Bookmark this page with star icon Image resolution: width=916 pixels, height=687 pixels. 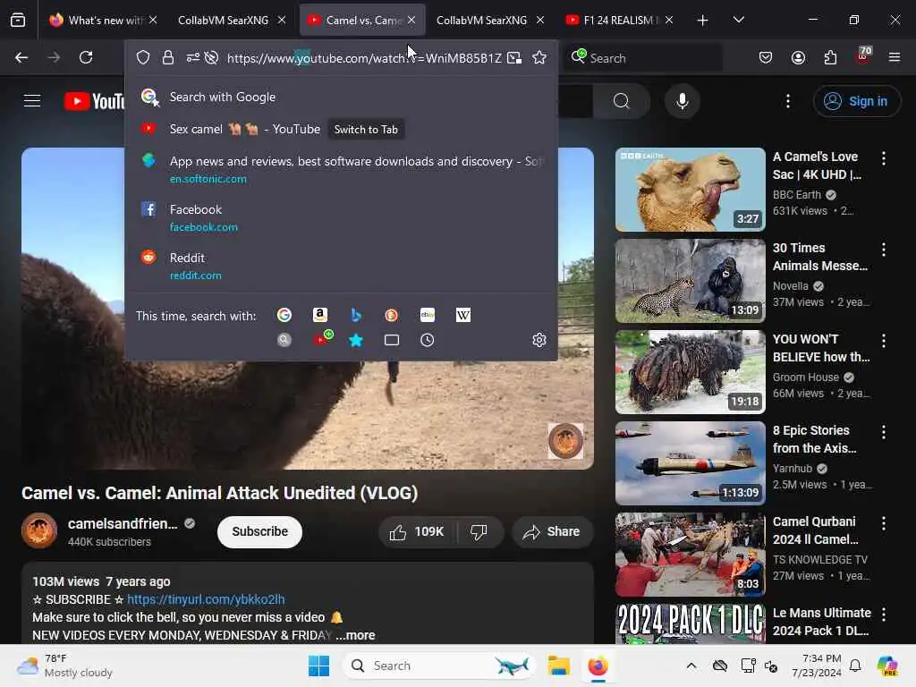[x=539, y=57]
